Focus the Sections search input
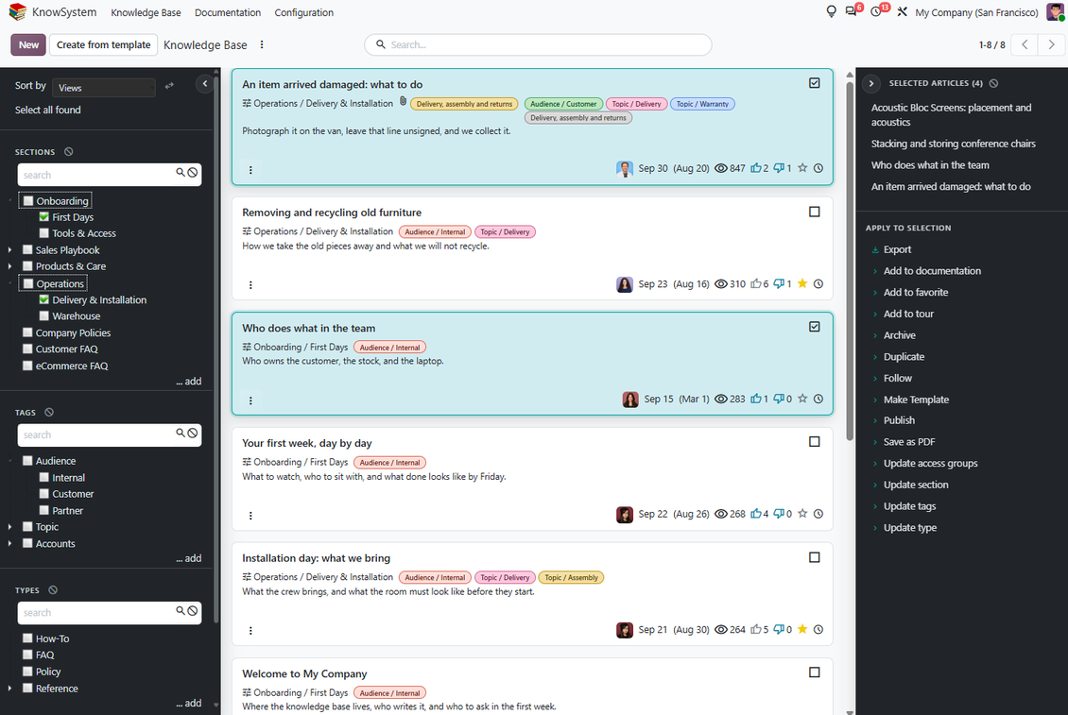This screenshot has height=715, width=1068. point(96,175)
